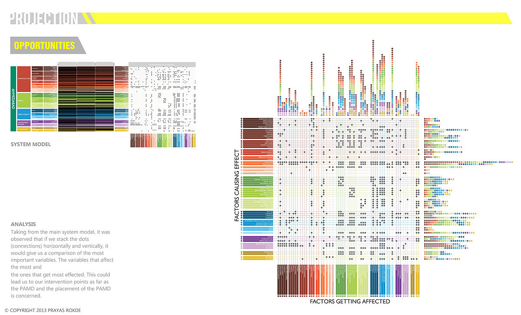
Task: Open the small dot matrix in the system model
Action: pos(162,99)
